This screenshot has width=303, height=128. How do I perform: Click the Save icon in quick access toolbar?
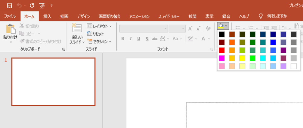tap(9, 5)
